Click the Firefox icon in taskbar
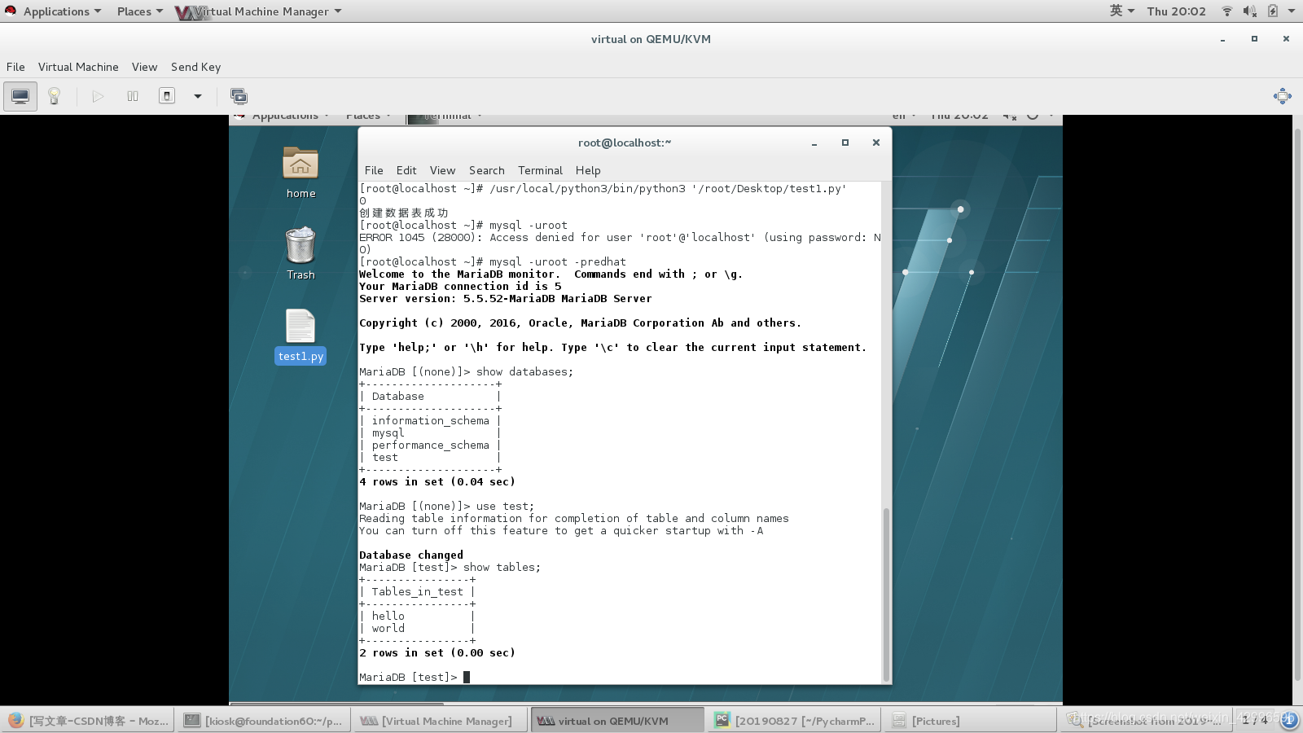 15,721
